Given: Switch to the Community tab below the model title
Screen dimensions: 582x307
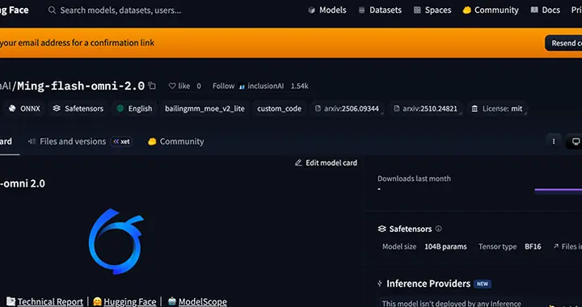Looking at the screenshot, I should pyautogui.click(x=176, y=141).
